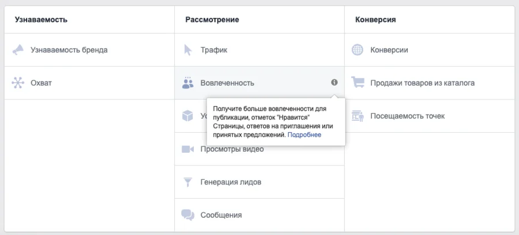Click the shopping cart icon for catalog sales
Viewport: 519px width, 235px height.
pyautogui.click(x=358, y=83)
